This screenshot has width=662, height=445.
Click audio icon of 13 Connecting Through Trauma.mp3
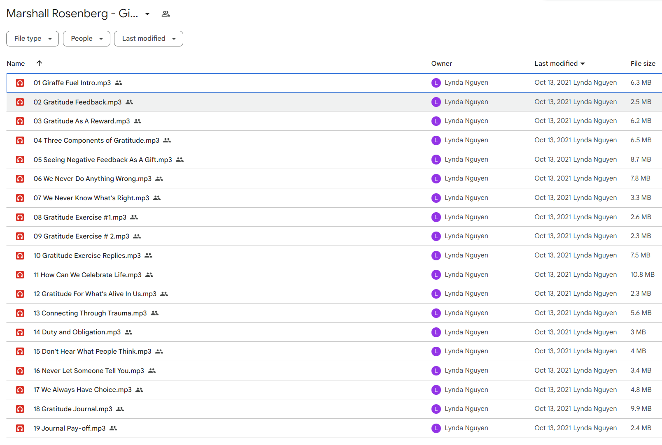(x=20, y=313)
